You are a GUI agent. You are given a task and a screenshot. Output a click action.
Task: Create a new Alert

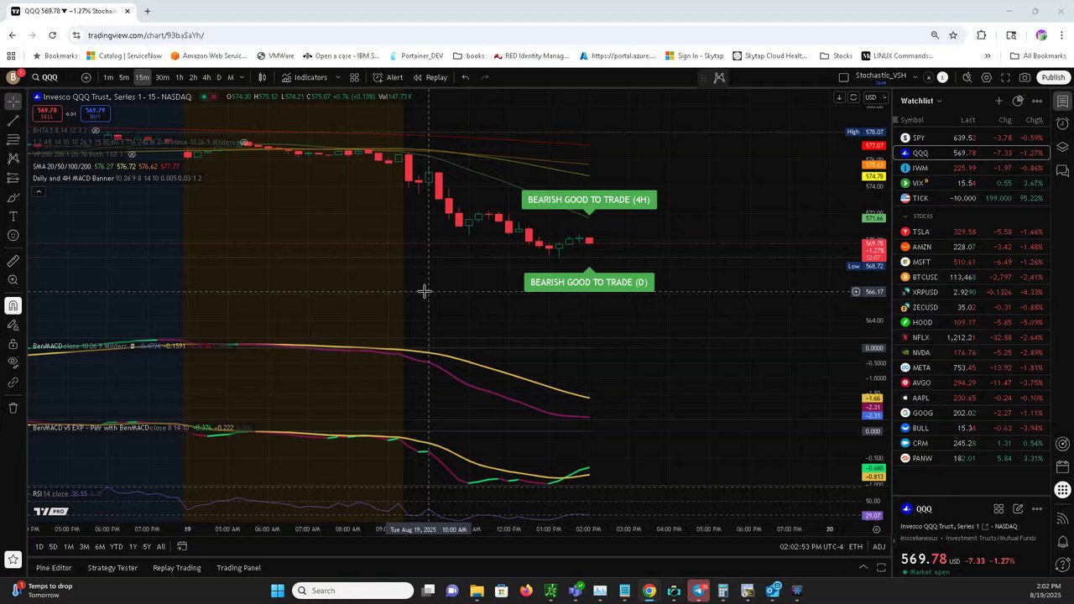pos(388,77)
